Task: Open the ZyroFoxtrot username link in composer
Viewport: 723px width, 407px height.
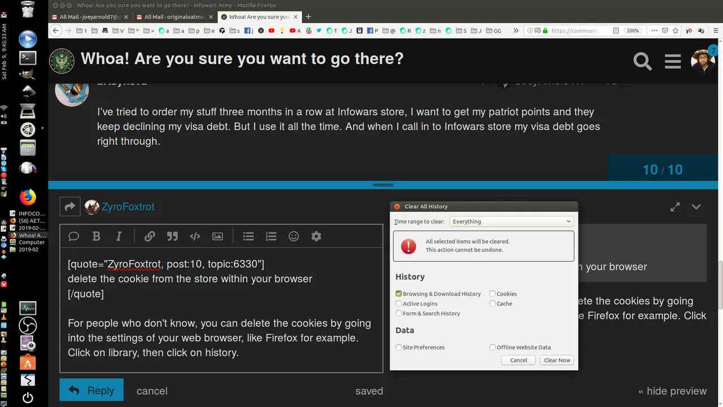Action: coord(128,207)
